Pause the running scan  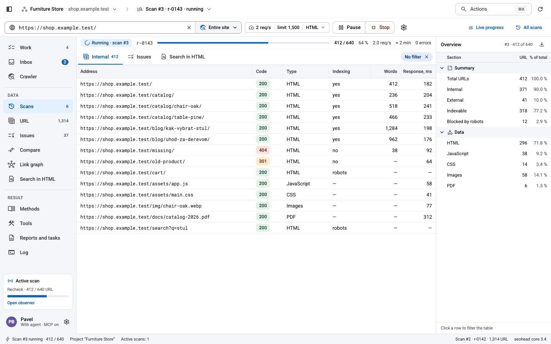(349, 28)
